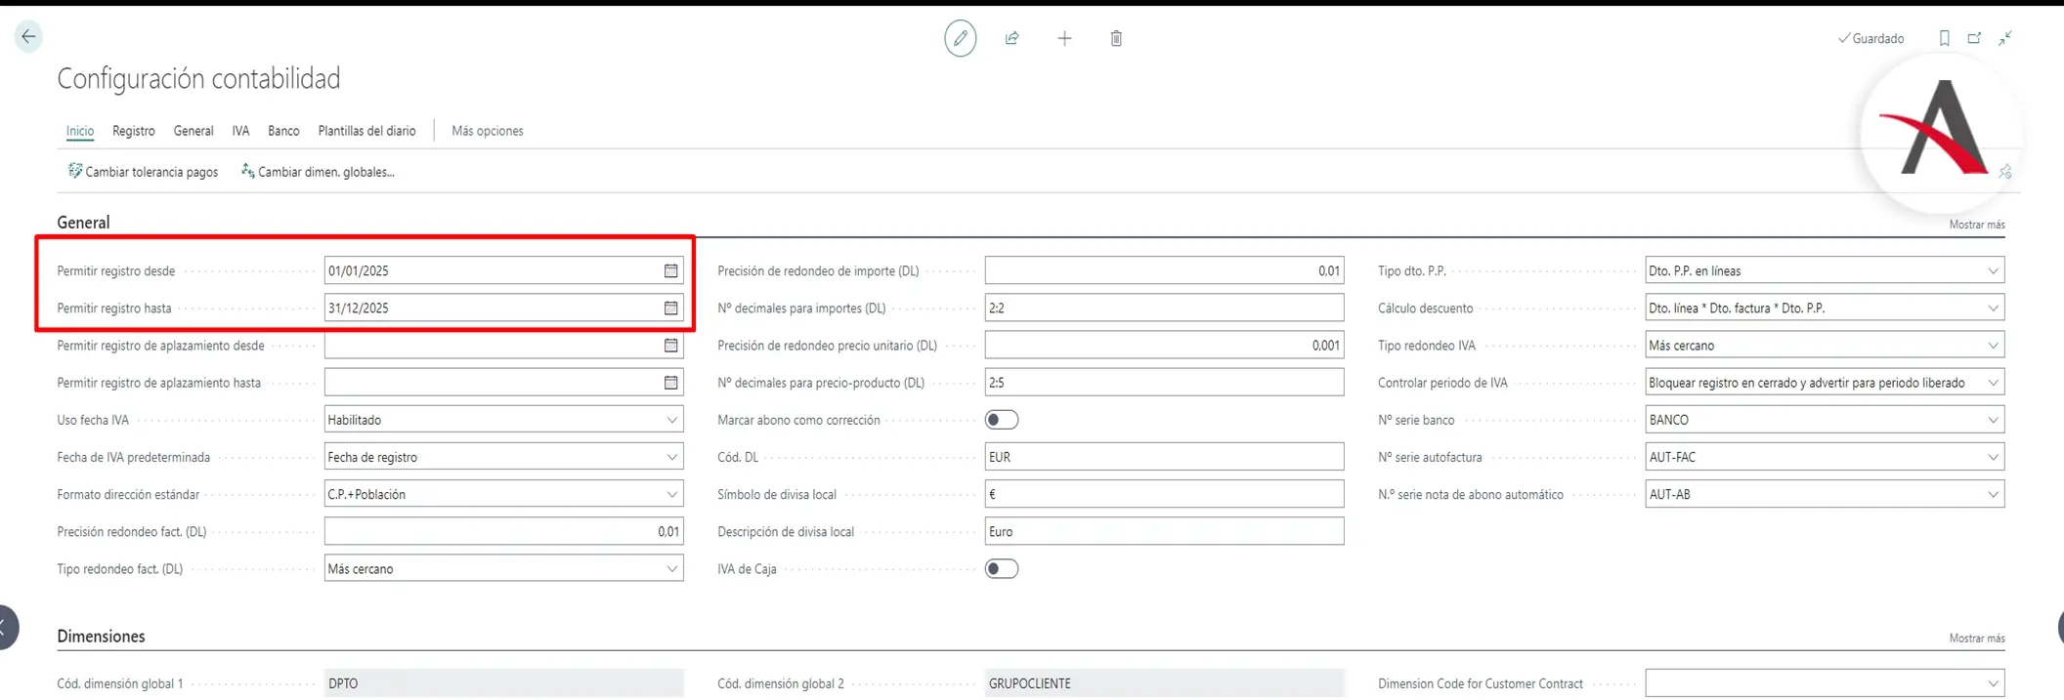Open the Tipo redondeo IVA dropdown

[x=1993, y=346]
